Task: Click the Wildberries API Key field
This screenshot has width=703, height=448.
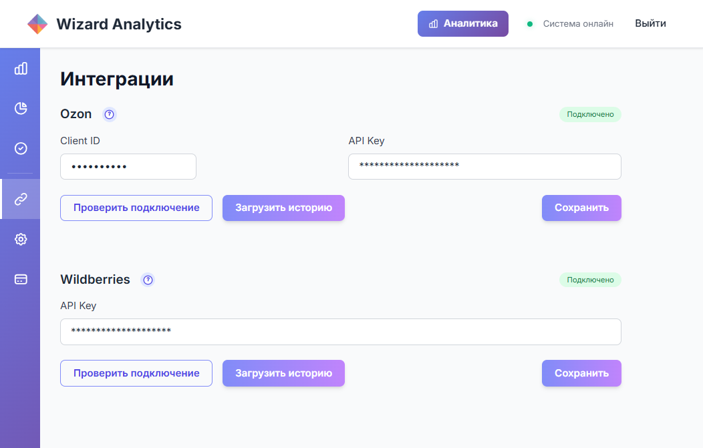Action: coord(340,331)
